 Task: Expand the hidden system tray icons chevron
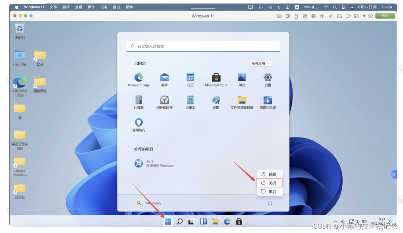coord(335,222)
